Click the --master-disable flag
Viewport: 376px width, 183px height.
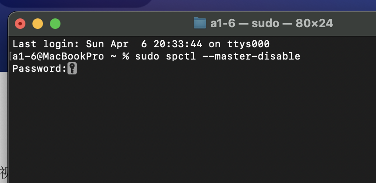(x=251, y=56)
